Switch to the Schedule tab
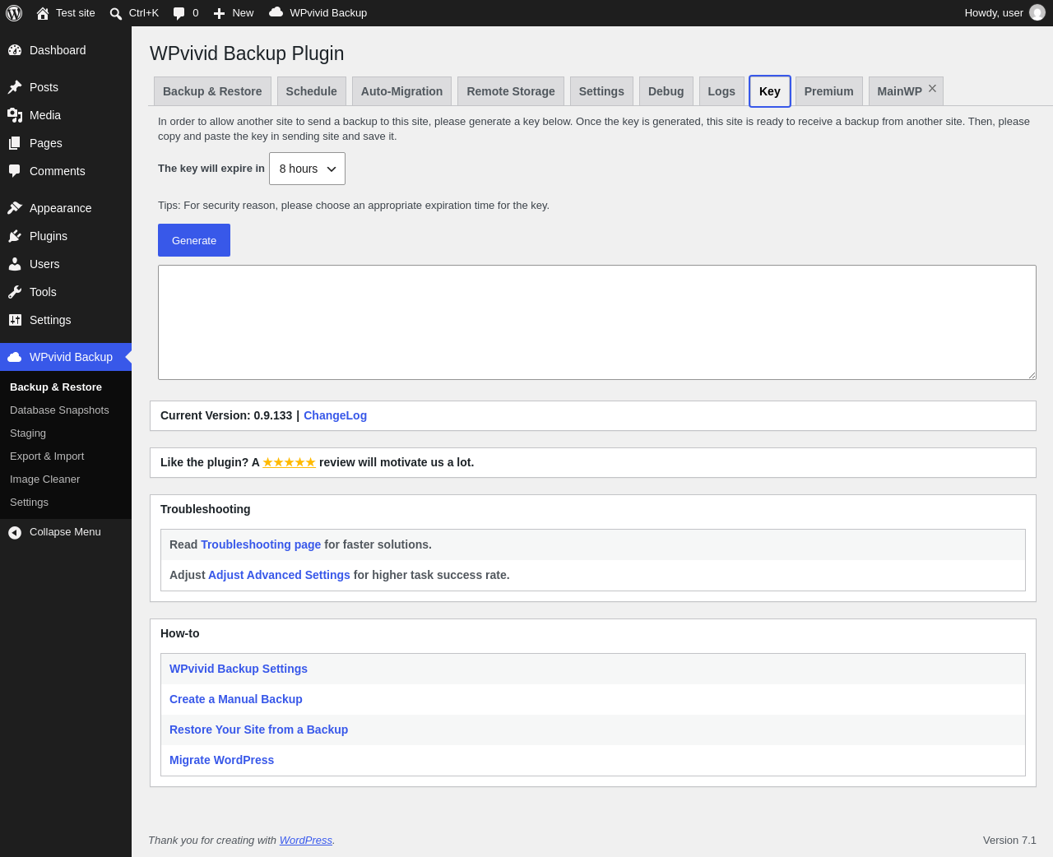The height and width of the screenshot is (857, 1053). (x=311, y=91)
